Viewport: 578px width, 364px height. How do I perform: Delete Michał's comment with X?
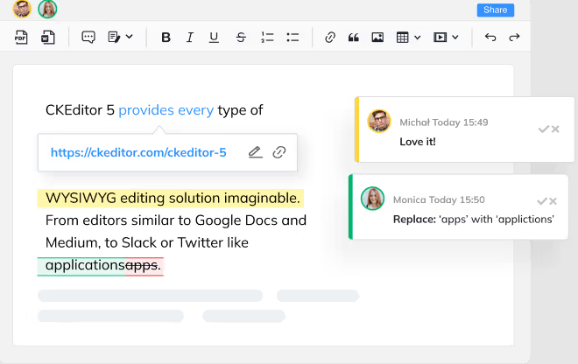click(555, 129)
